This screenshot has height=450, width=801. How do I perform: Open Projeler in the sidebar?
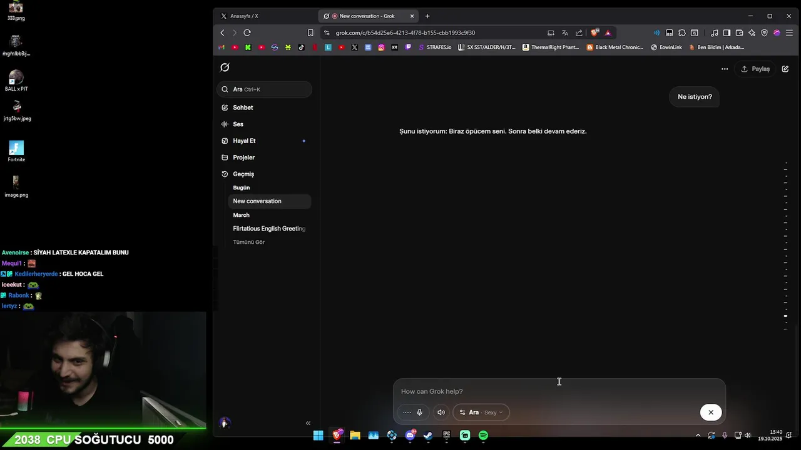point(265,157)
